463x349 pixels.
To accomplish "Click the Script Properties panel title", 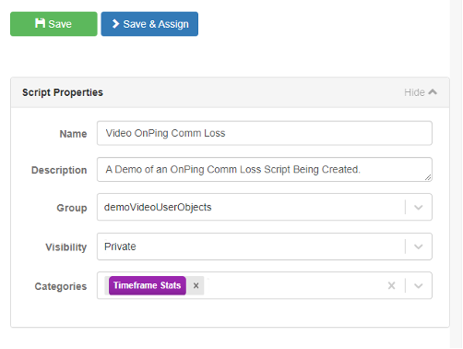I will pyautogui.click(x=63, y=92).
